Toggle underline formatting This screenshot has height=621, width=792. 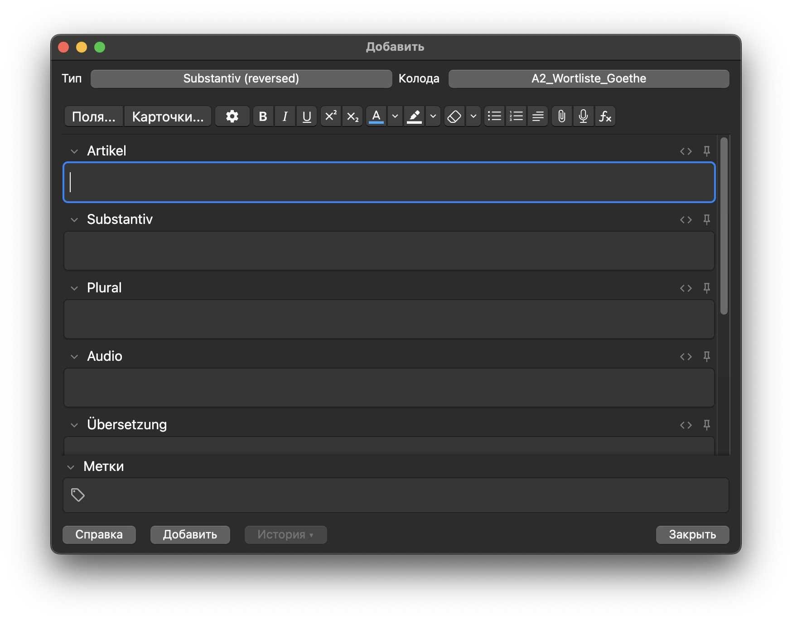pyautogui.click(x=307, y=116)
